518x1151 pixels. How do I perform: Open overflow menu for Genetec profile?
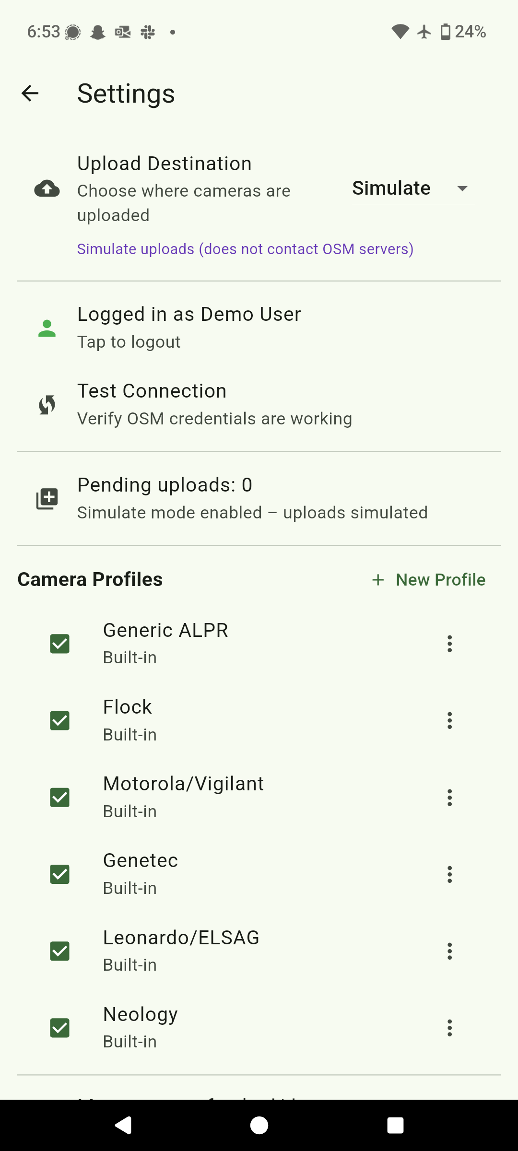pyautogui.click(x=449, y=874)
